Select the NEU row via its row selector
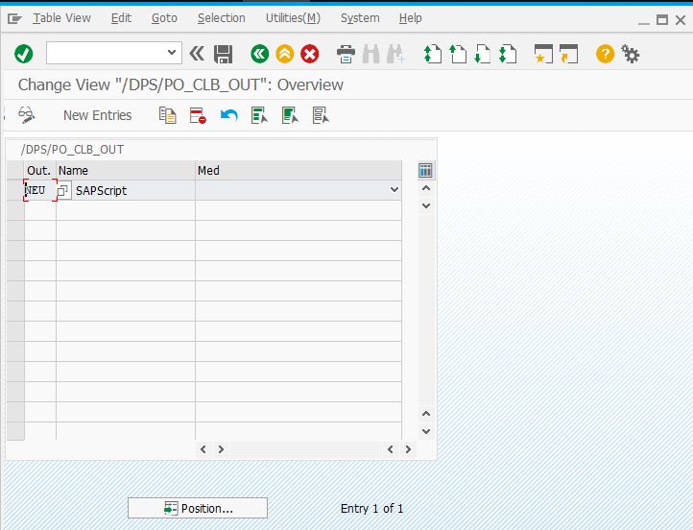The height and width of the screenshot is (530, 693). (x=15, y=190)
